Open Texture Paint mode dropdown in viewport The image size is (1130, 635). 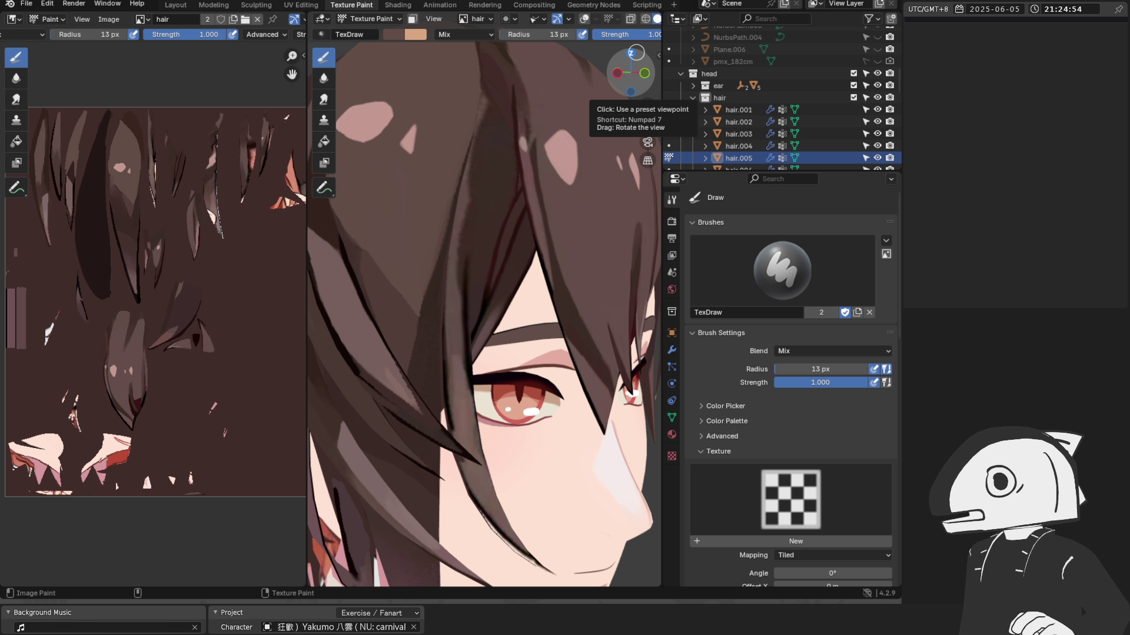(370, 19)
